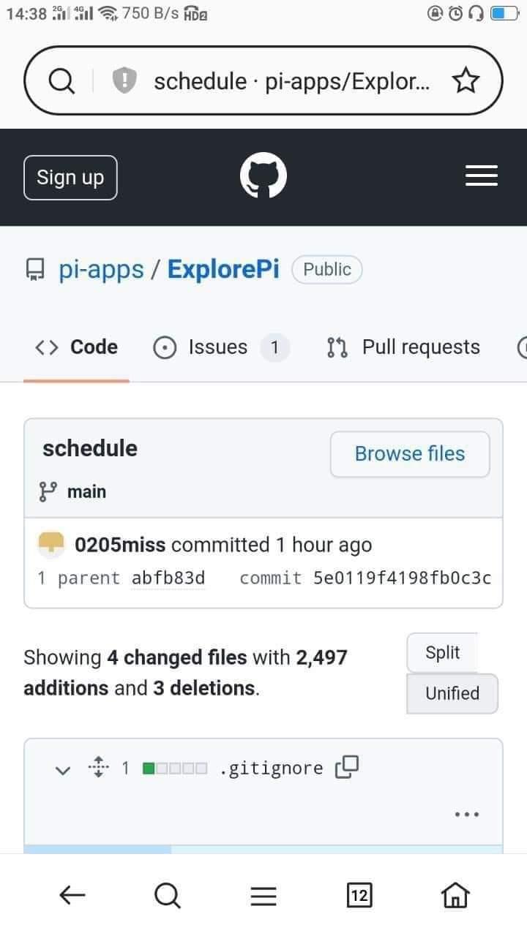Image resolution: width=527 pixels, height=936 pixels.
Task: Open parent commit abfb83d link
Action: [x=168, y=578]
